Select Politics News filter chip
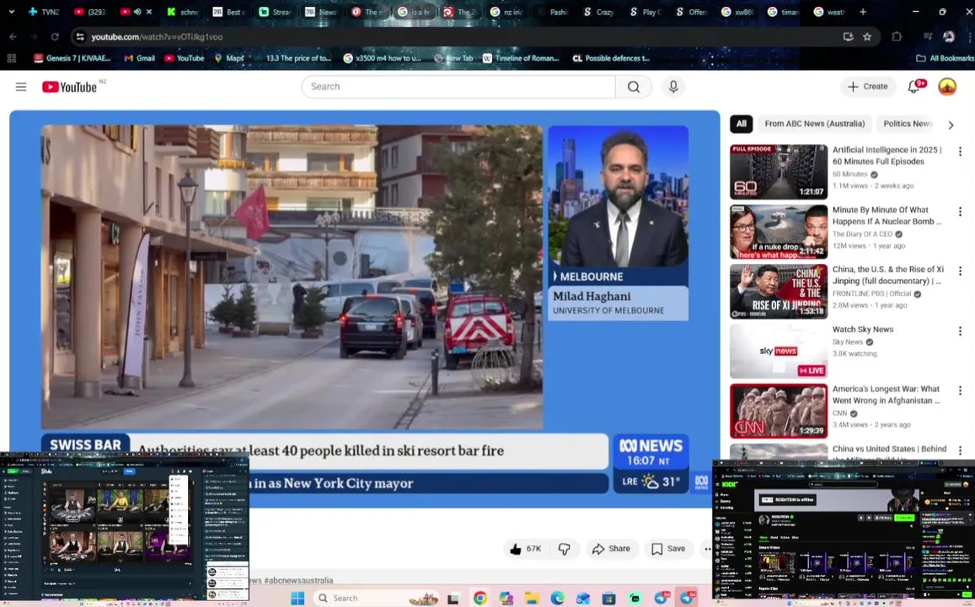 (908, 124)
